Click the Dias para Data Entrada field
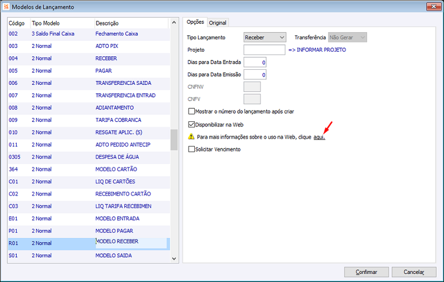444x282 pixels. tap(255, 62)
